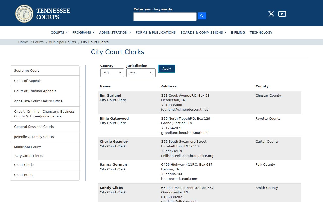Open the Administration navigation menu
This screenshot has width=323, height=202.
pos(115,32)
